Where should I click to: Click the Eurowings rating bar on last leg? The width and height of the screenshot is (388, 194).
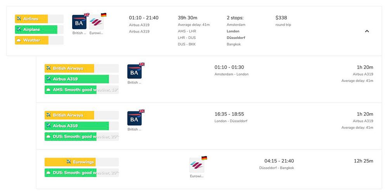(81, 162)
